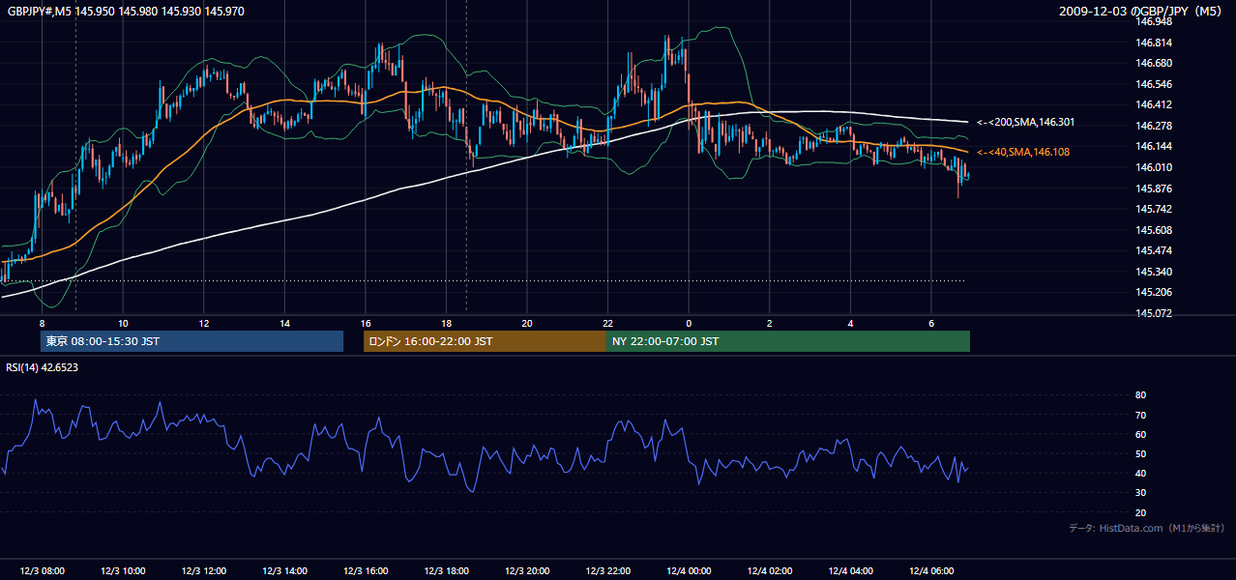Click price axis label 145.742

[1154, 209]
